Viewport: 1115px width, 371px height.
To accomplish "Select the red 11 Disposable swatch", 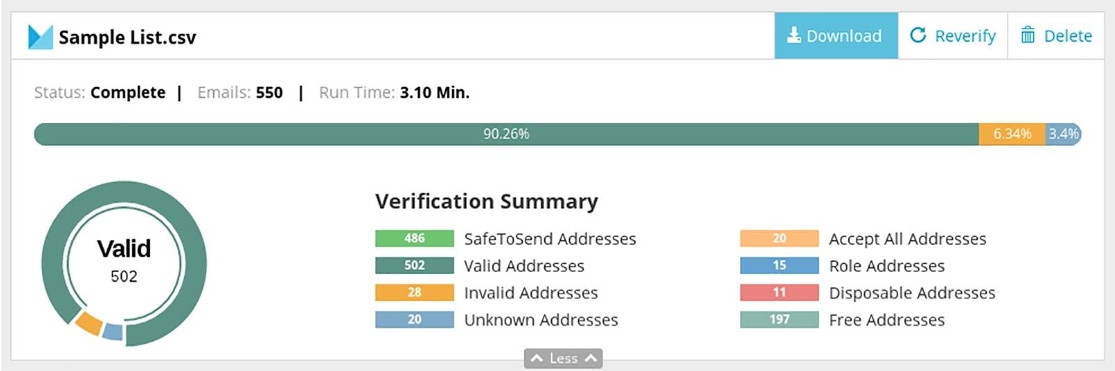I will click(778, 292).
